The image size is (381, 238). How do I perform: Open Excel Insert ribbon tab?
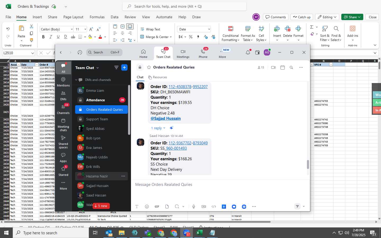click(x=37, y=17)
